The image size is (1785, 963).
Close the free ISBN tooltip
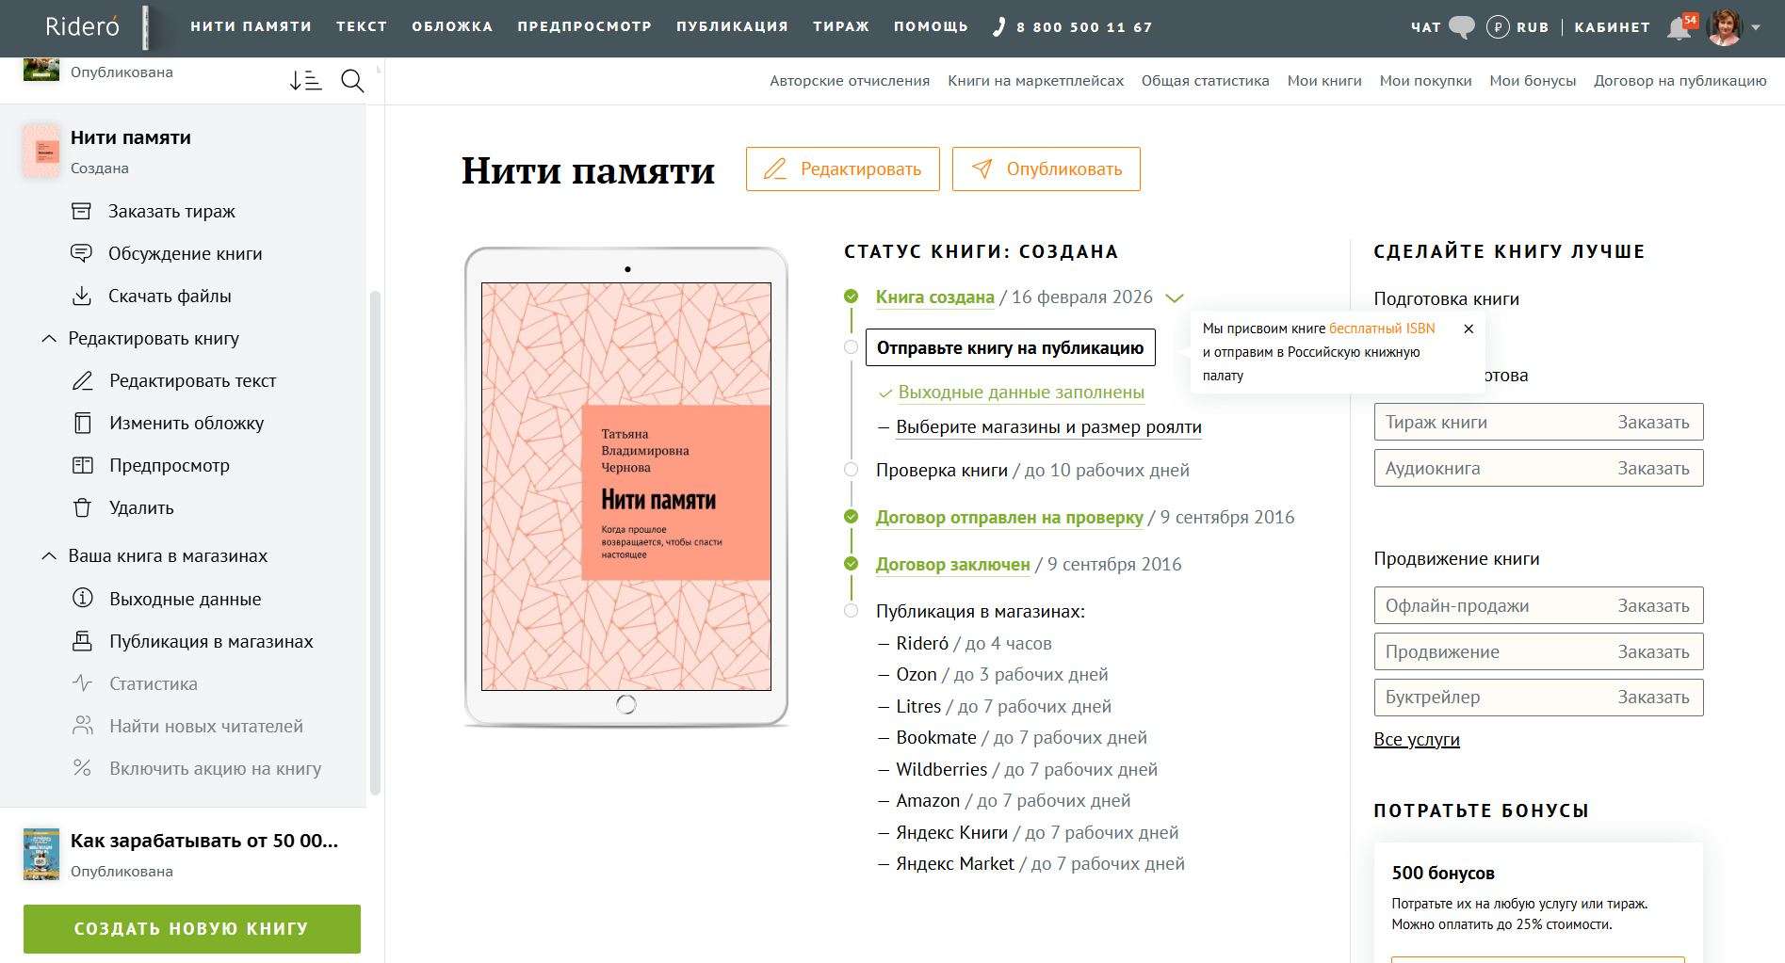pyautogui.click(x=1469, y=329)
